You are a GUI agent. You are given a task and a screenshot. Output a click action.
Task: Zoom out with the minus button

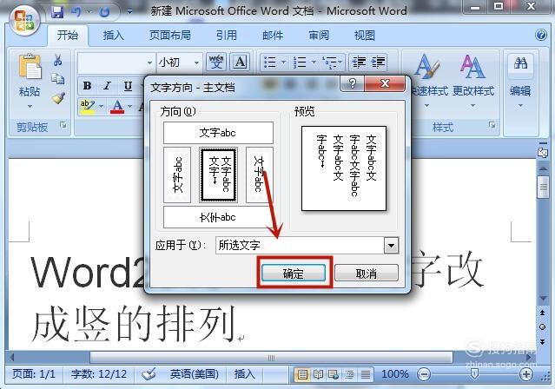424,374
